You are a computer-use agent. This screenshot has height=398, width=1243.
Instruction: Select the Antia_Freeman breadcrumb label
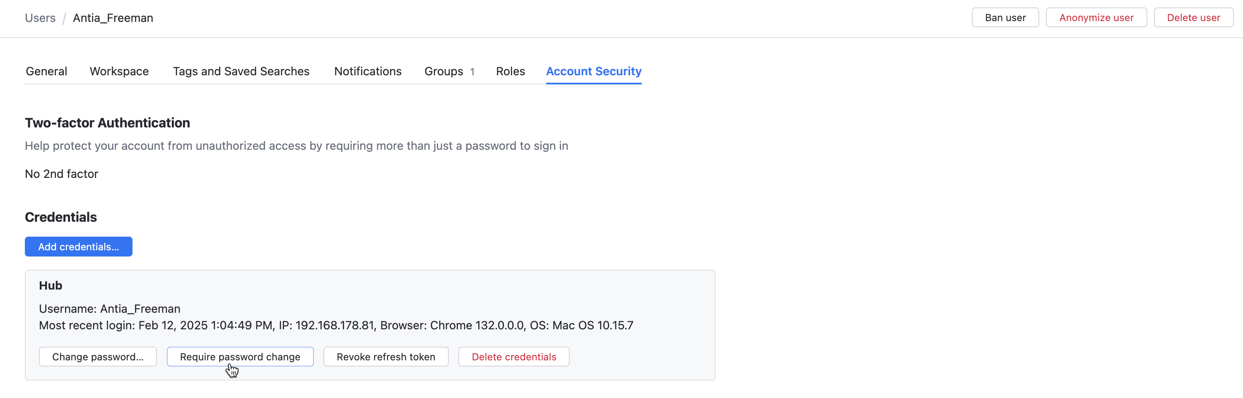(x=113, y=18)
